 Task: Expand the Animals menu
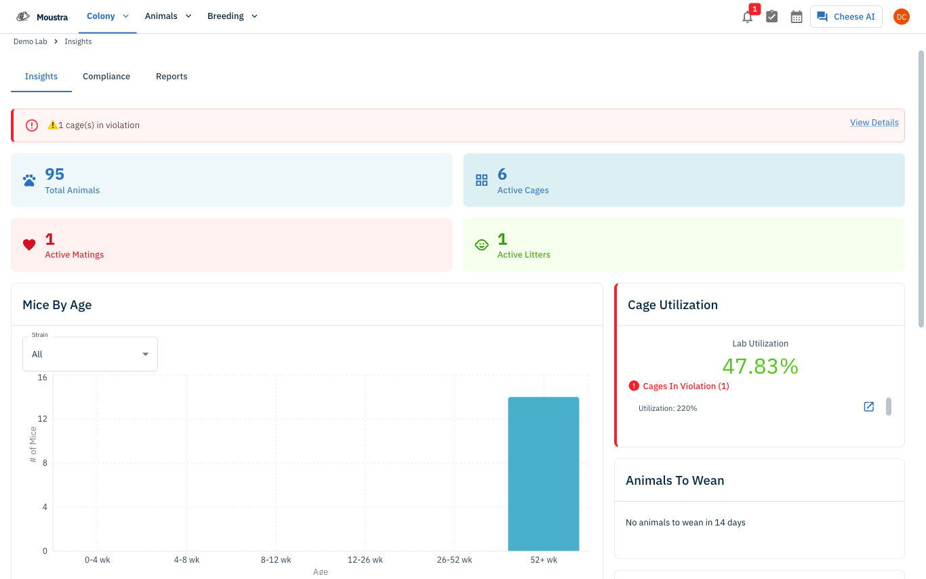168,16
